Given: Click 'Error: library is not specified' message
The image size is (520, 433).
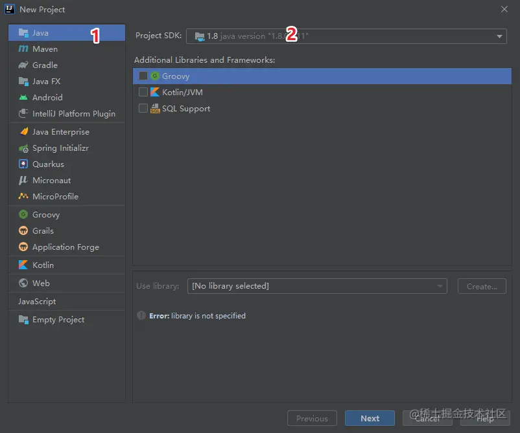Looking at the screenshot, I should click(197, 316).
